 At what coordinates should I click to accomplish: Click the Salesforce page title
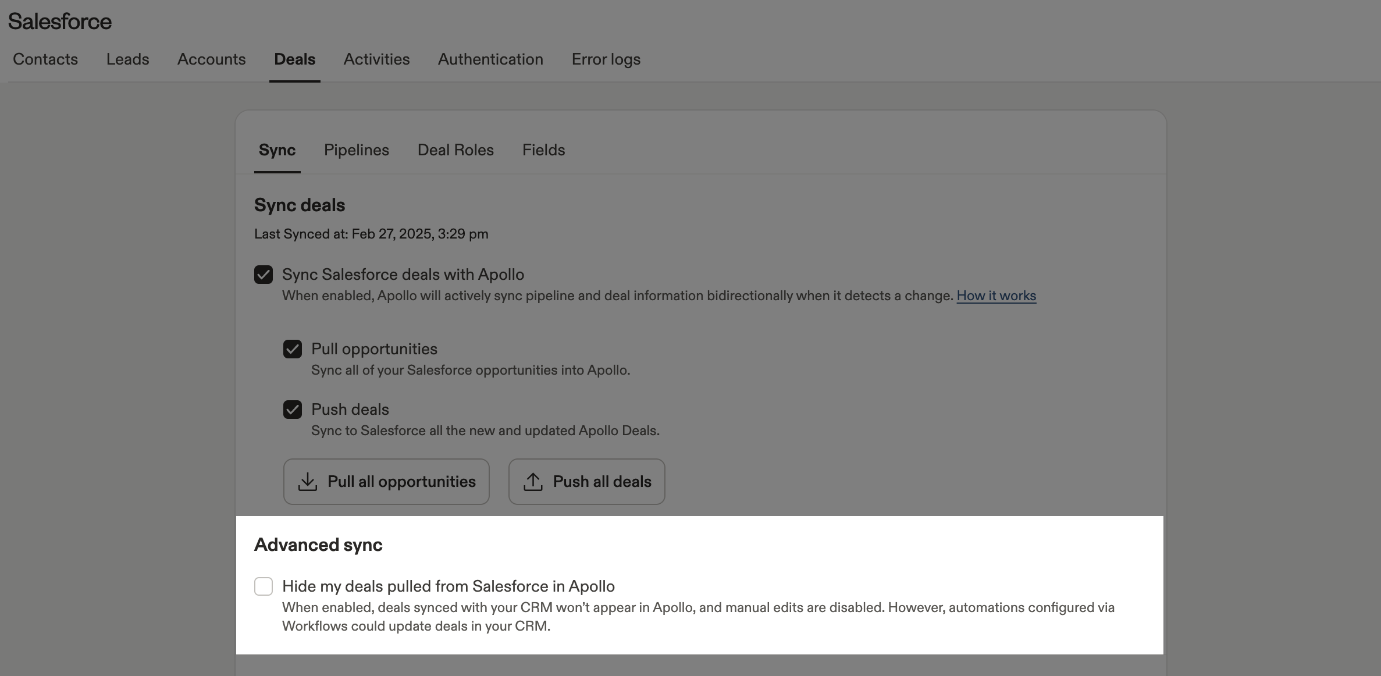(x=60, y=22)
